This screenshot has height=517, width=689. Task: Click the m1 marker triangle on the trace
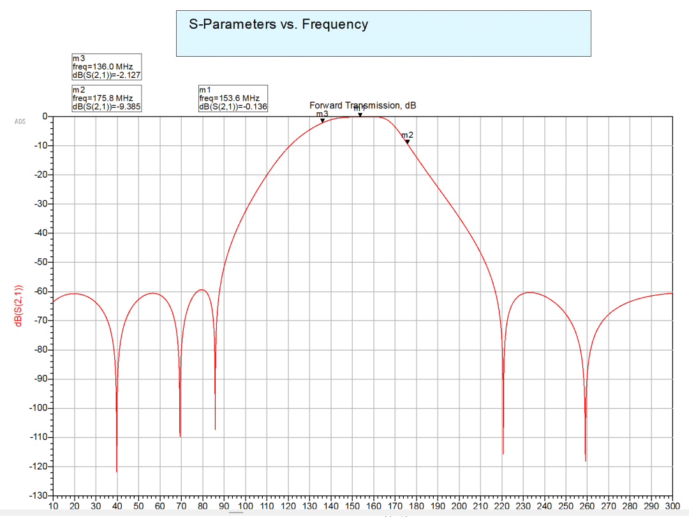360,115
